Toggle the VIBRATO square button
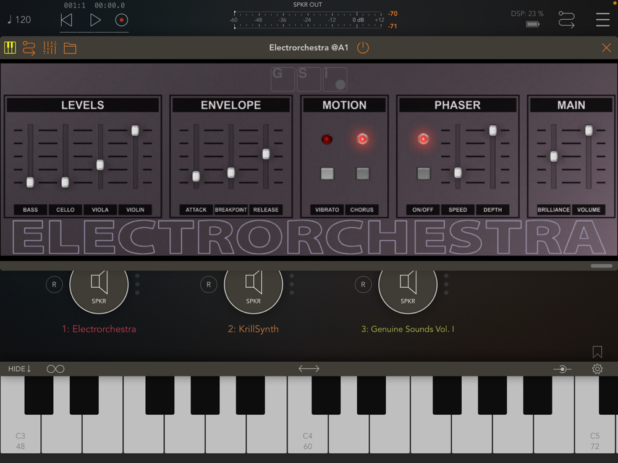The height and width of the screenshot is (463, 618). pos(327,173)
